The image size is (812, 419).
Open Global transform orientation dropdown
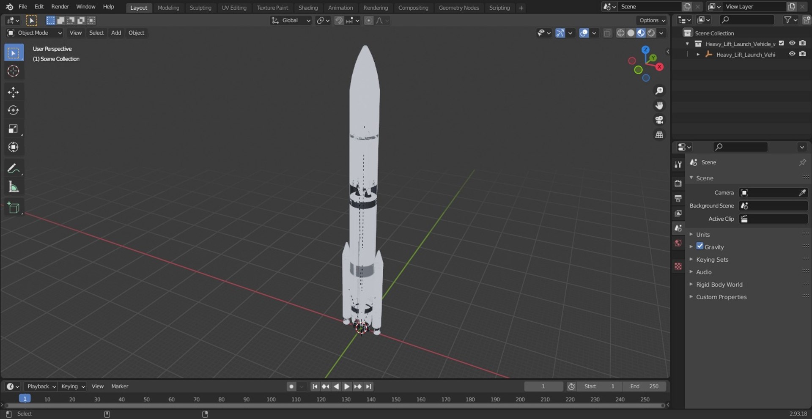pyautogui.click(x=291, y=20)
